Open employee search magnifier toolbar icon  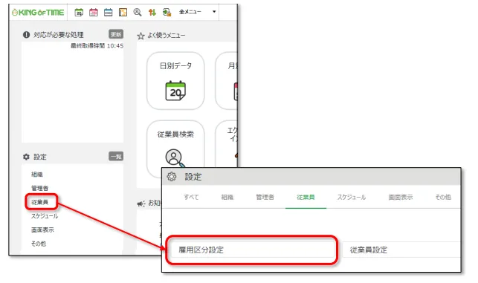pyautogui.click(x=138, y=13)
